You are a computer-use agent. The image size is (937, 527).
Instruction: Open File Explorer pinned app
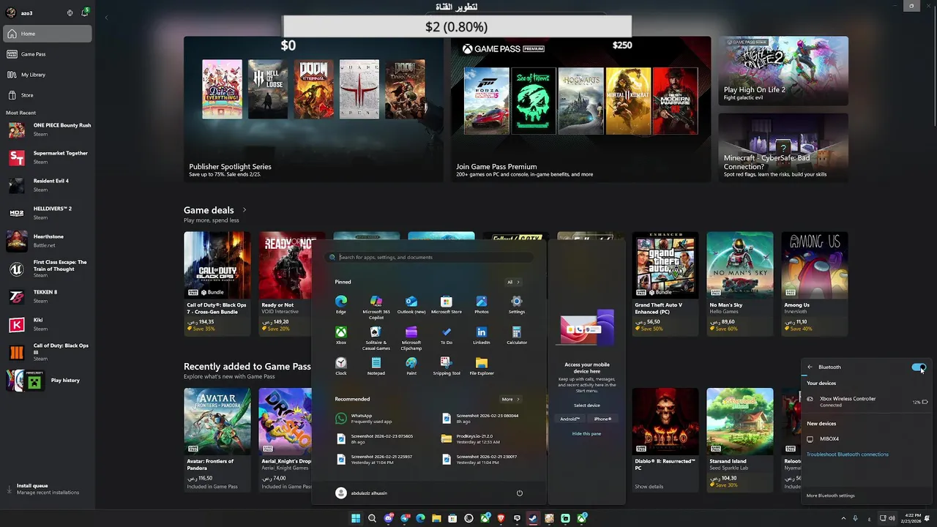[482, 366]
